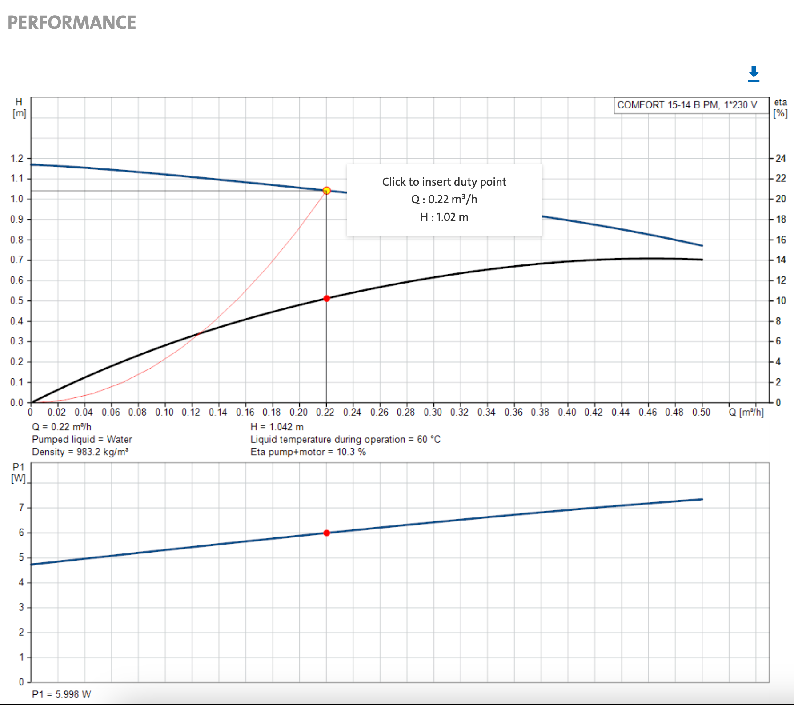The image size is (794, 705).
Task: Click the Pumped liquid = Water text
Action: pos(82,439)
